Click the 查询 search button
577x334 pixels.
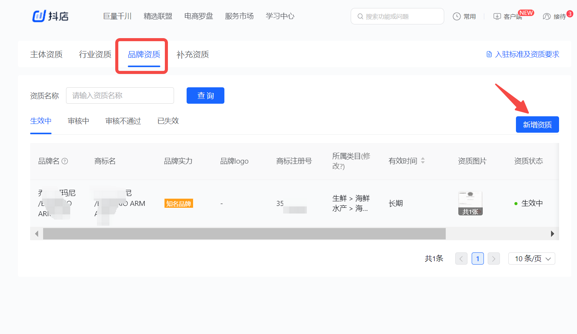pyautogui.click(x=205, y=95)
